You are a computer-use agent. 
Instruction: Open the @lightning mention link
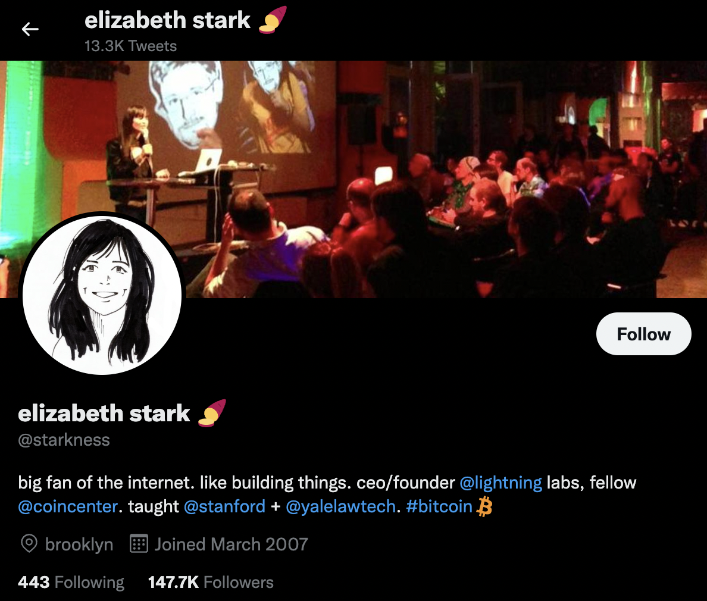(500, 483)
